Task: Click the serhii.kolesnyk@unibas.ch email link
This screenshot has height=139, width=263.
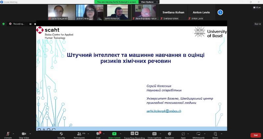Action: [164, 111]
